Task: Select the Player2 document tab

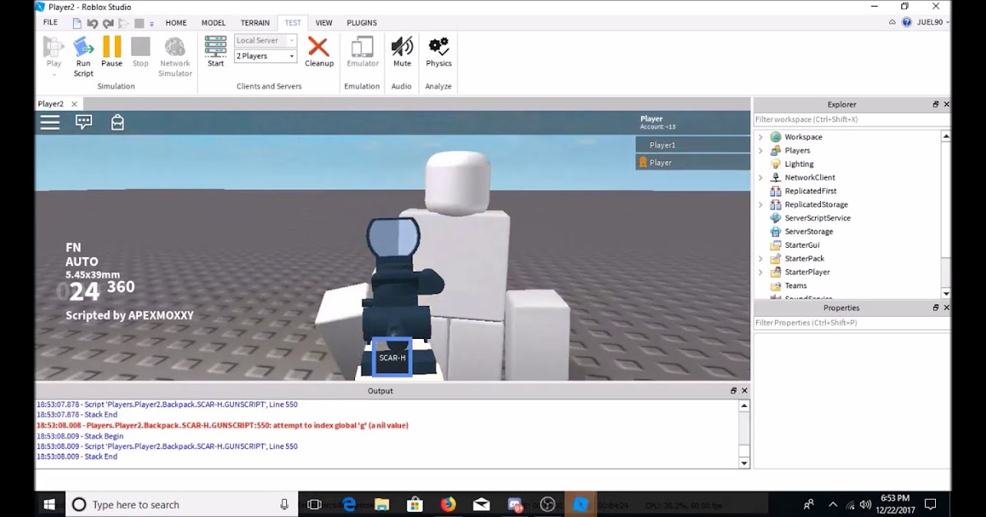Action: click(51, 104)
